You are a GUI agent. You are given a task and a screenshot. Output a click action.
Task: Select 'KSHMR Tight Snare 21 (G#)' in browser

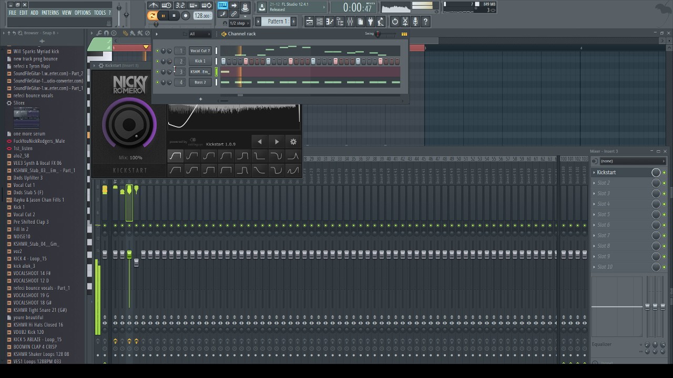(x=40, y=310)
